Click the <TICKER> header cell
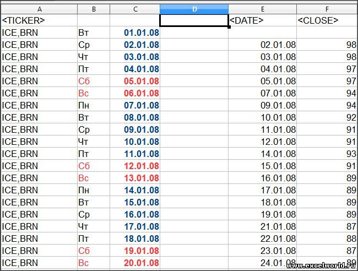 pyautogui.click(x=39, y=20)
